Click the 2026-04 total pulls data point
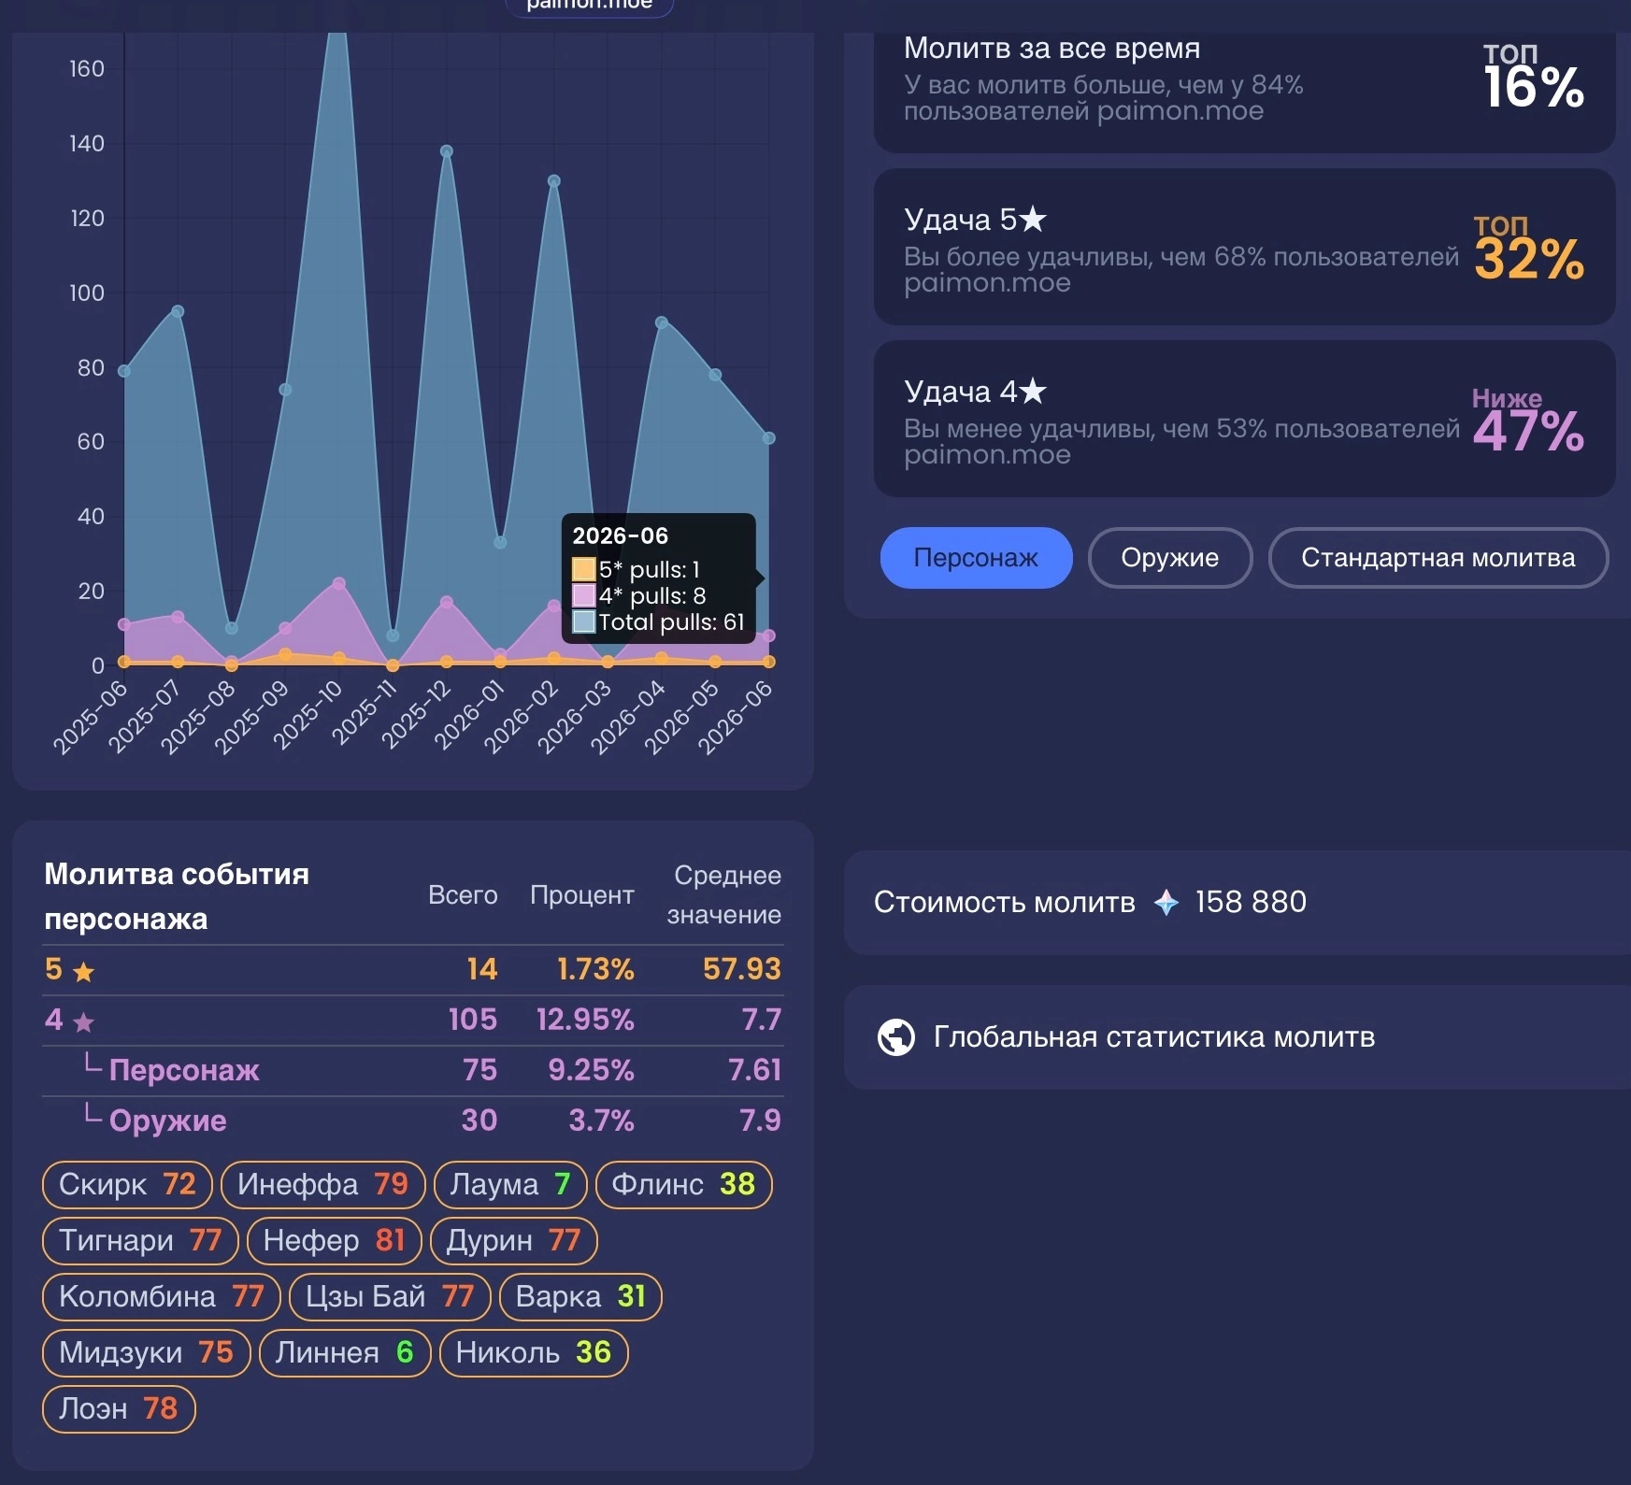This screenshot has width=1631, height=1485. point(662,322)
